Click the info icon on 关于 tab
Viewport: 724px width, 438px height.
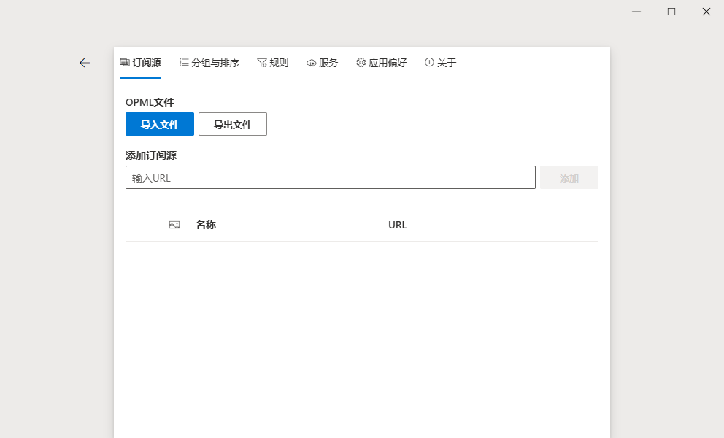pos(428,62)
